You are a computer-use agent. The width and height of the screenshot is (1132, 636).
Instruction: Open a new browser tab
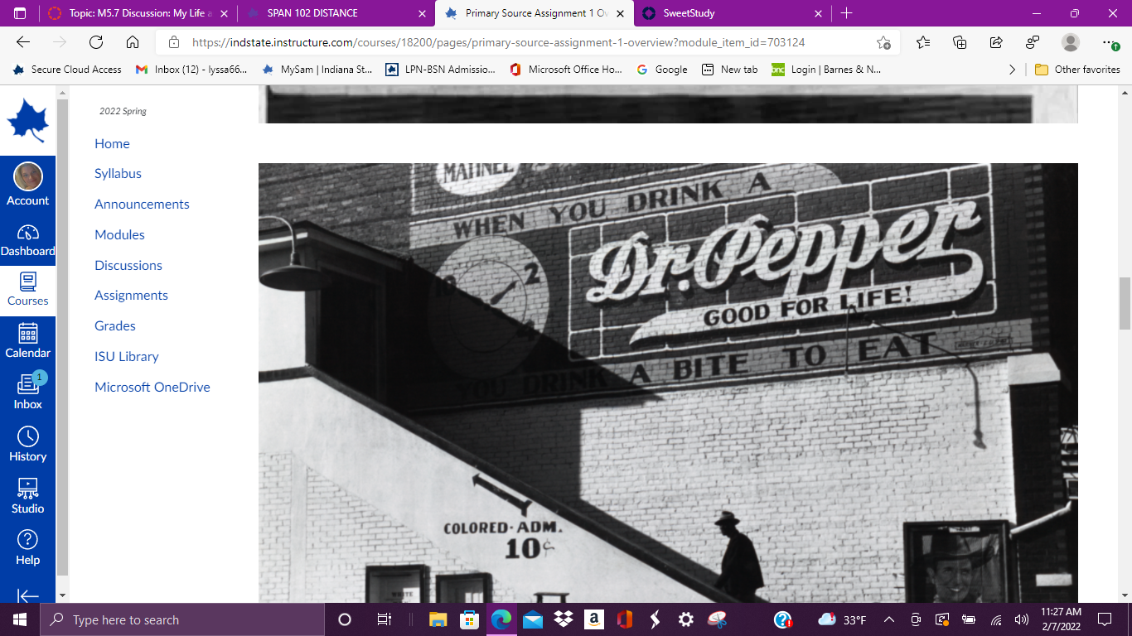[846, 13]
